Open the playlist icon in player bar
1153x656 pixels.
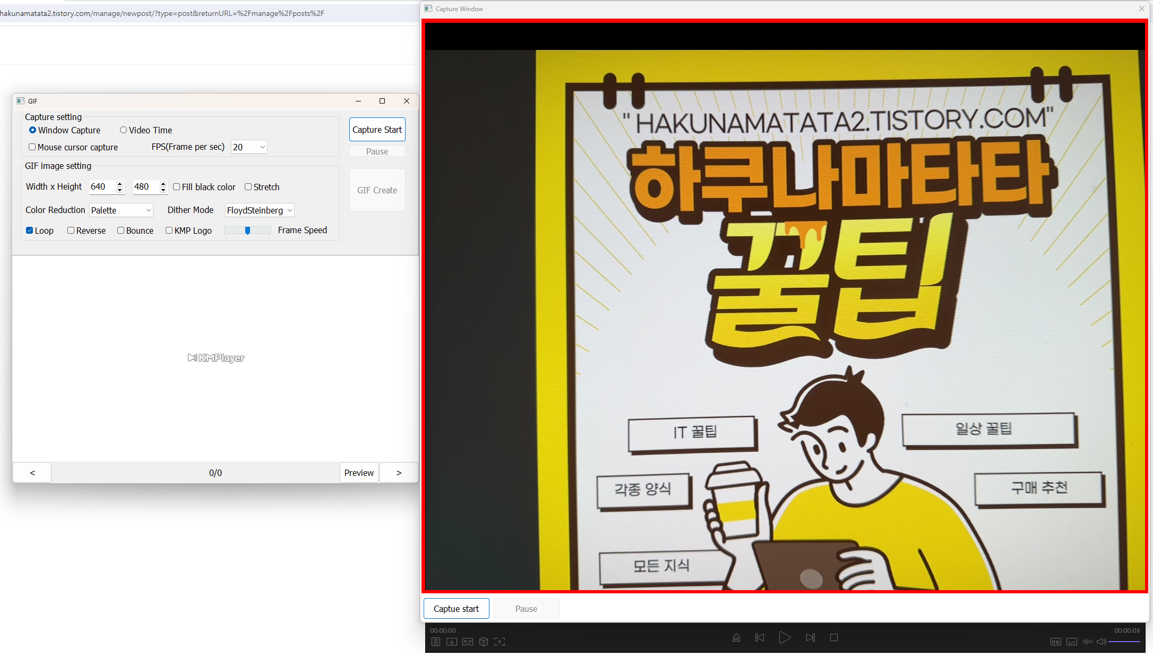436,642
